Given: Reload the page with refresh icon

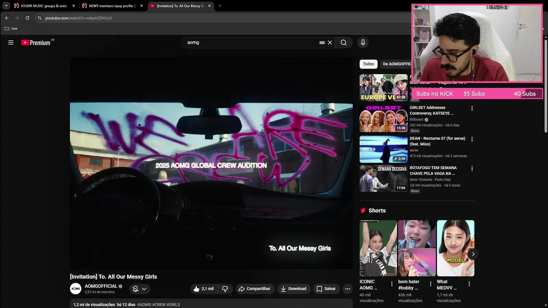Looking at the screenshot, I should tap(27, 18).
